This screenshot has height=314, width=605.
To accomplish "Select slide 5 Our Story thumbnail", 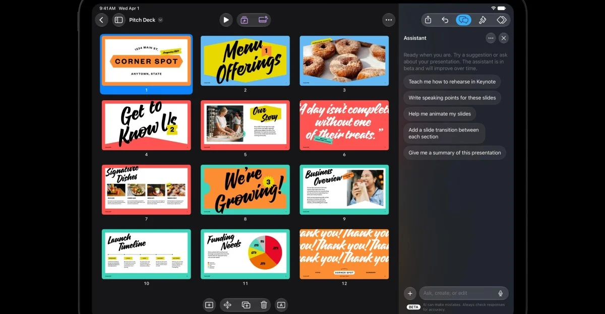I will [x=245, y=125].
